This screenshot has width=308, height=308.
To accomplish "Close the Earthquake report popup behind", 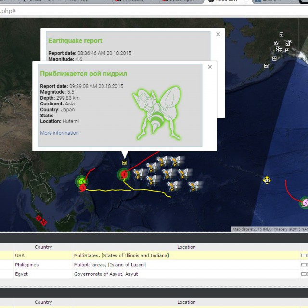I will coord(218,34).
